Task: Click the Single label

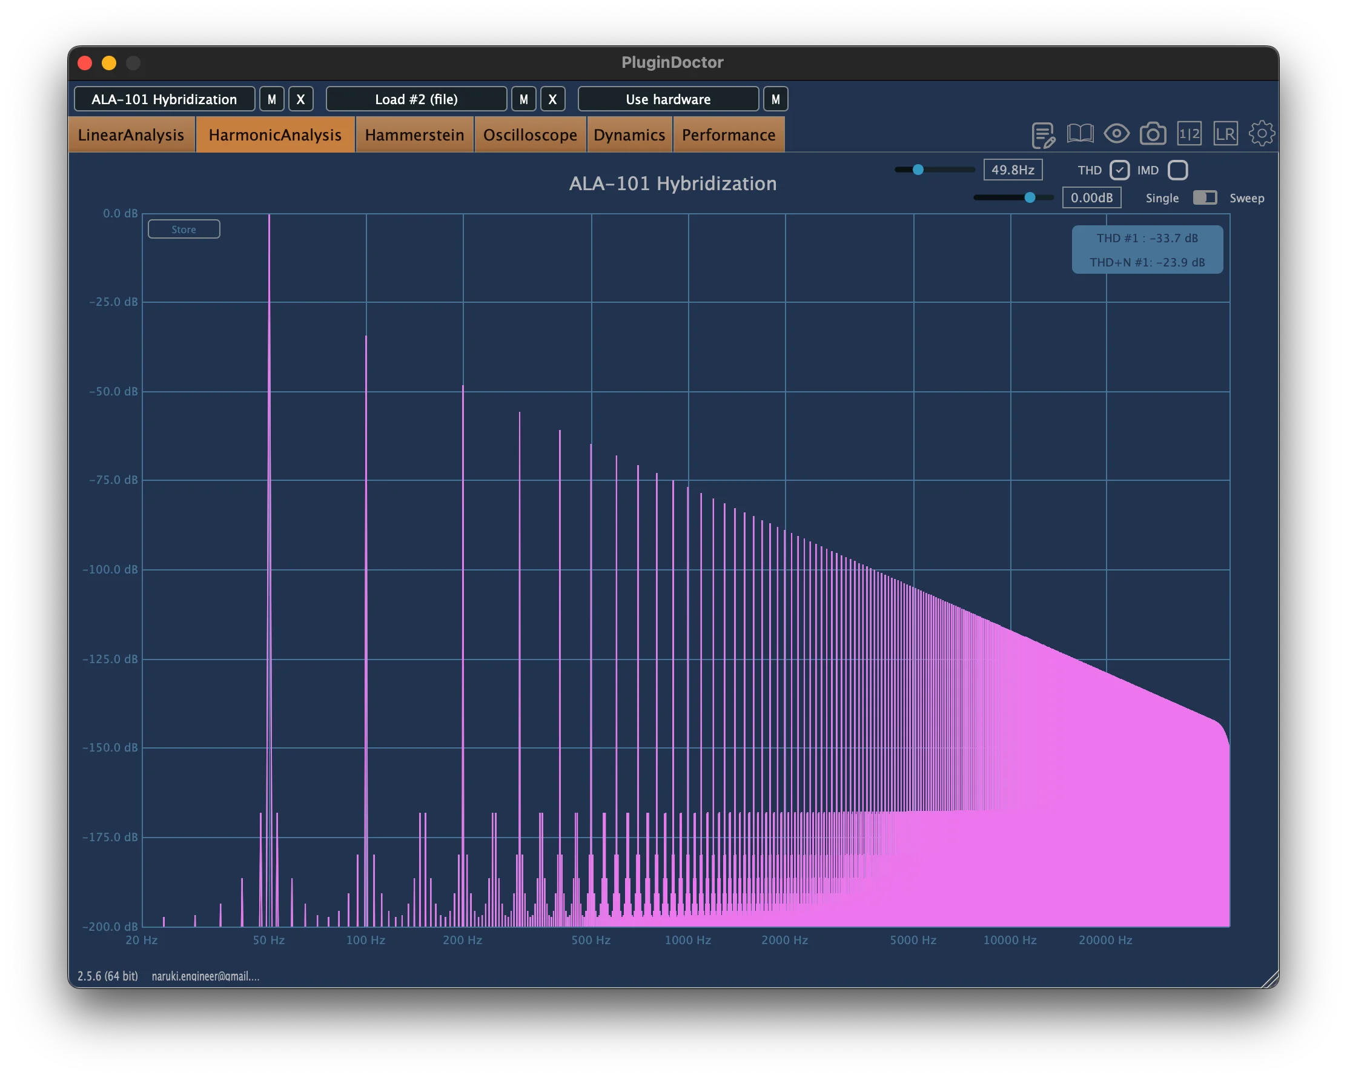Action: pyautogui.click(x=1162, y=198)
